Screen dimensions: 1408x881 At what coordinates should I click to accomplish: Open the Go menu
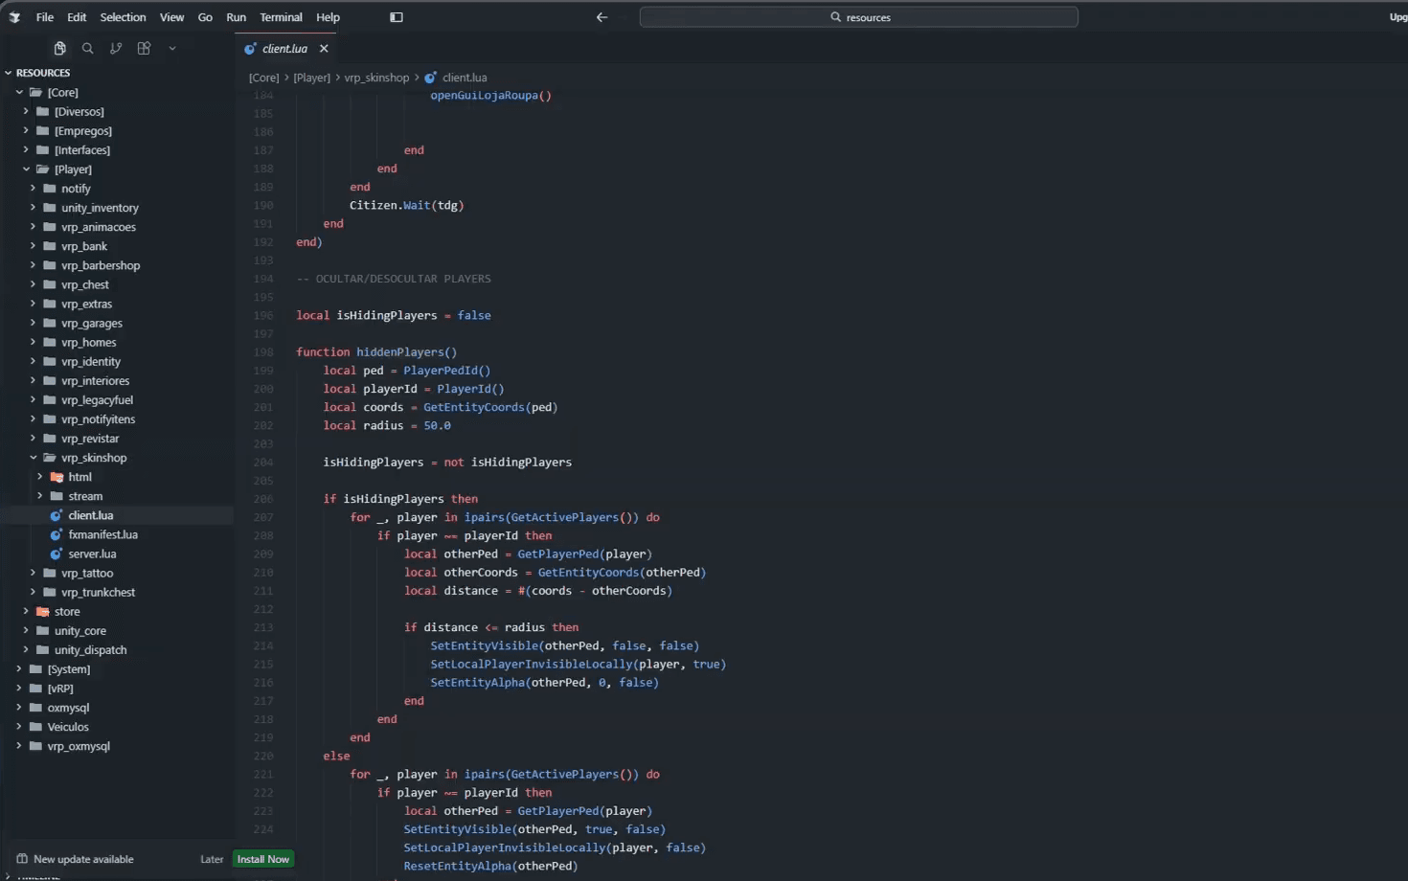coord(205,17)
